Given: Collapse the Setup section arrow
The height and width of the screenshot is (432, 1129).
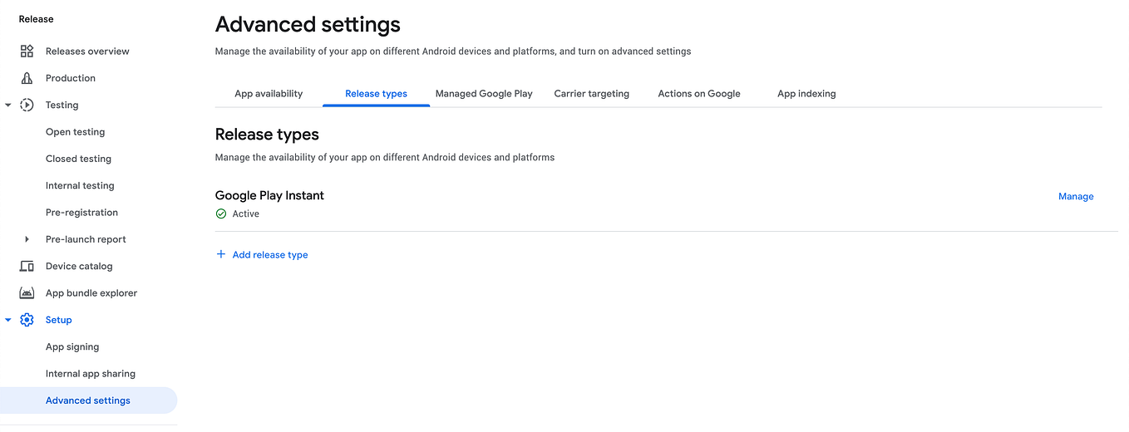Looking at the screenshot, I should pyautogui.click(x=8, y=320).
